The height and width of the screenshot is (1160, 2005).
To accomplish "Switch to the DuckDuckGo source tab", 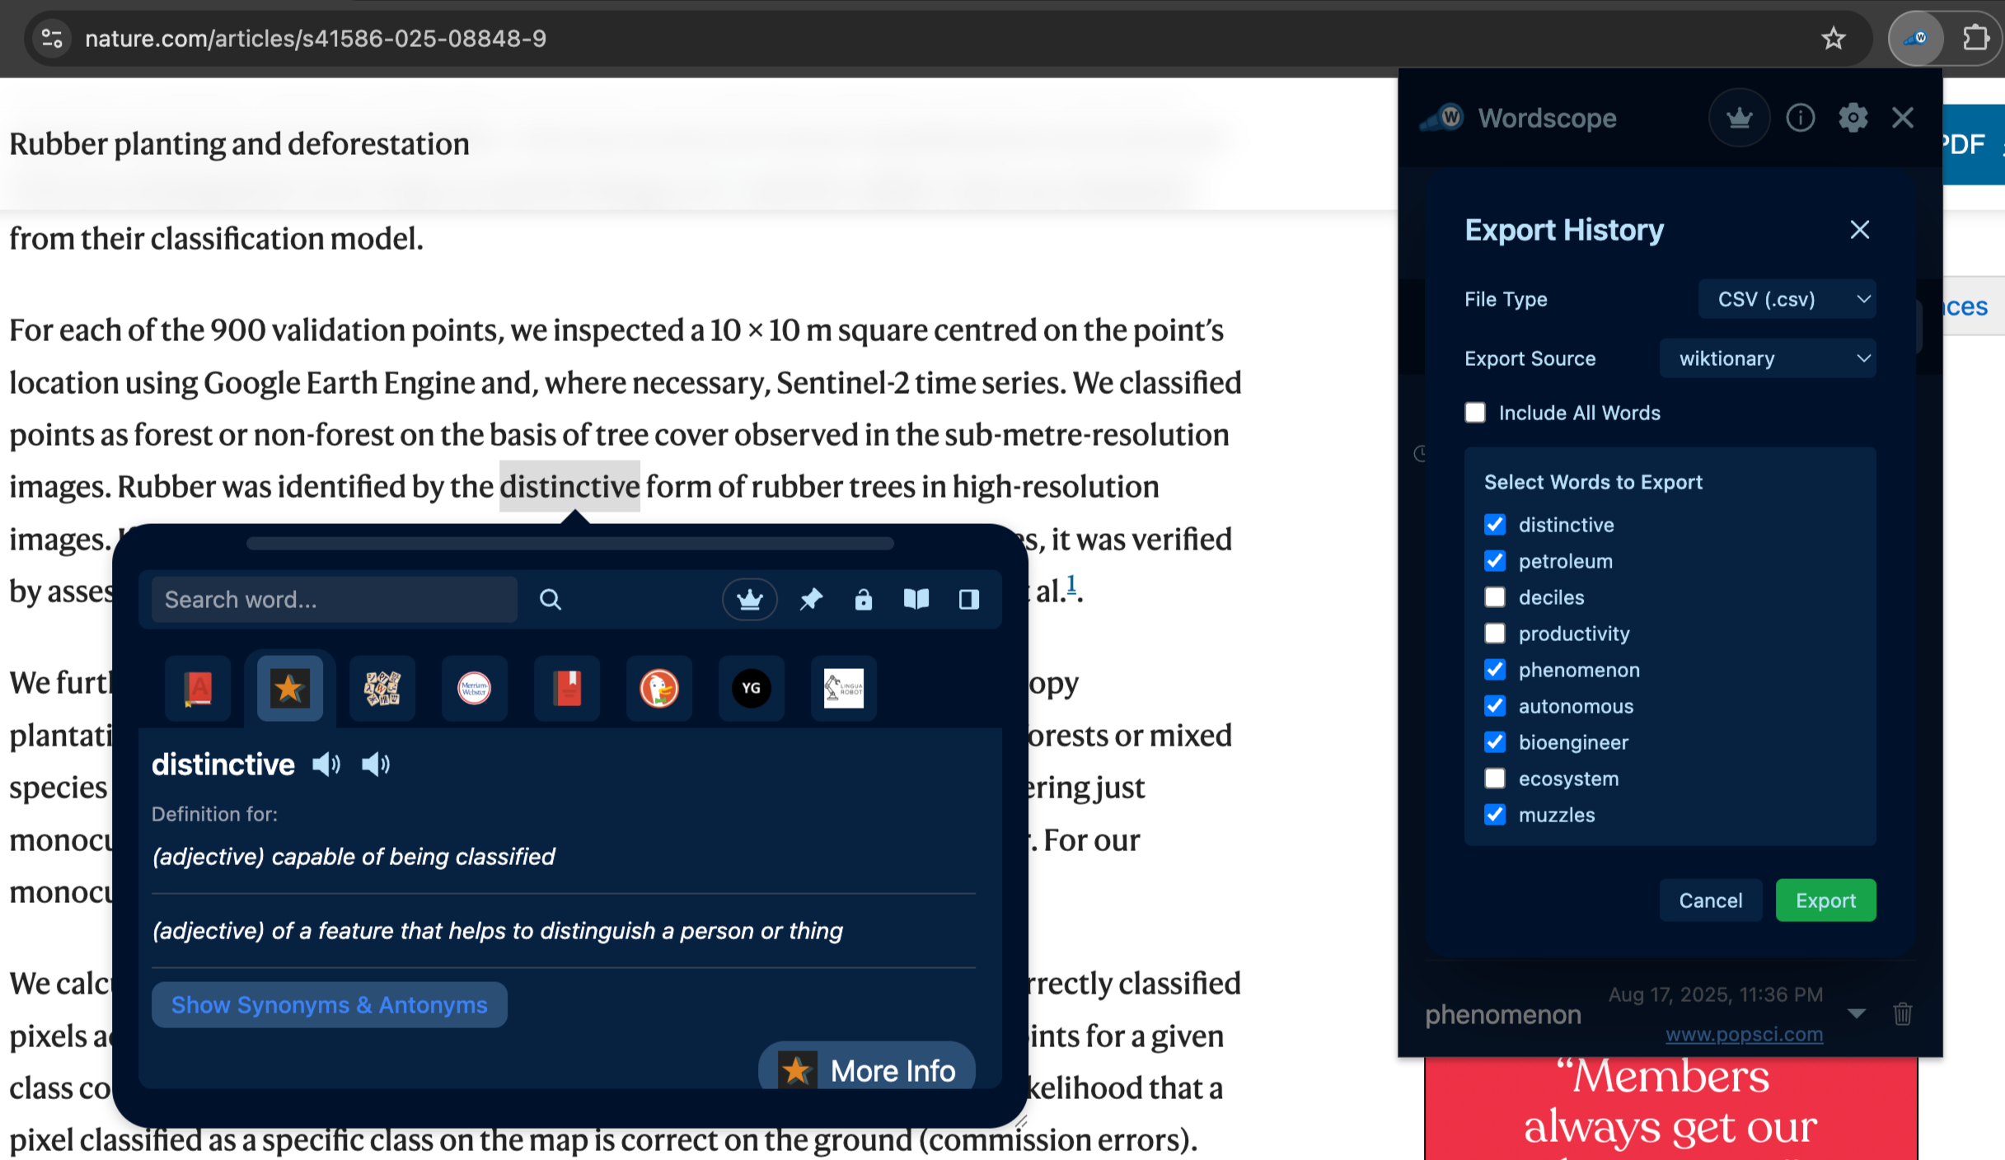I will (658, 688).
